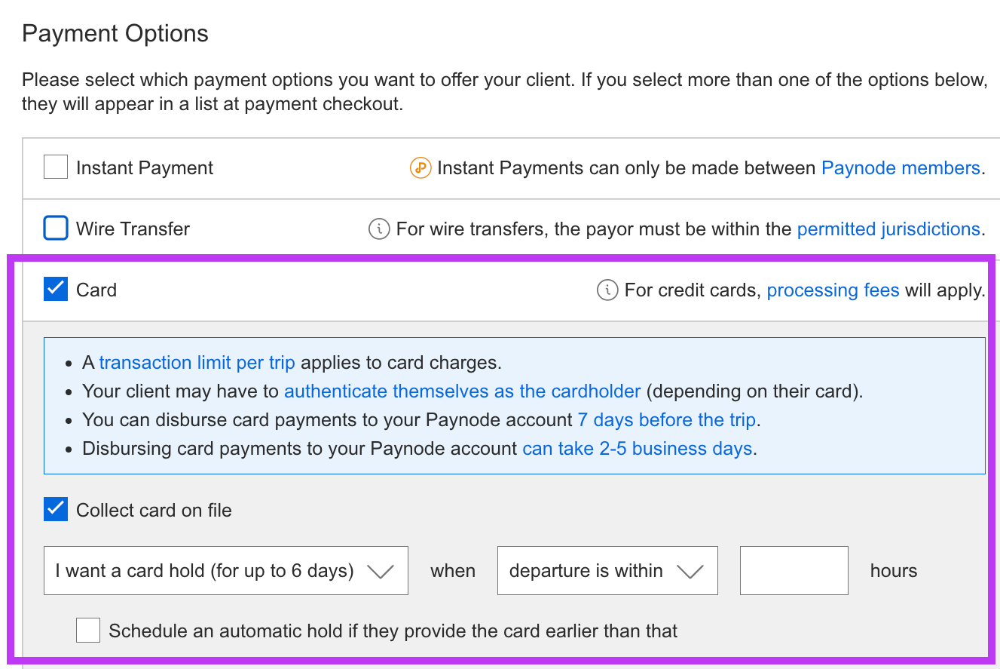
Task: Expand the departure is within dropdown
Action: 607,571
